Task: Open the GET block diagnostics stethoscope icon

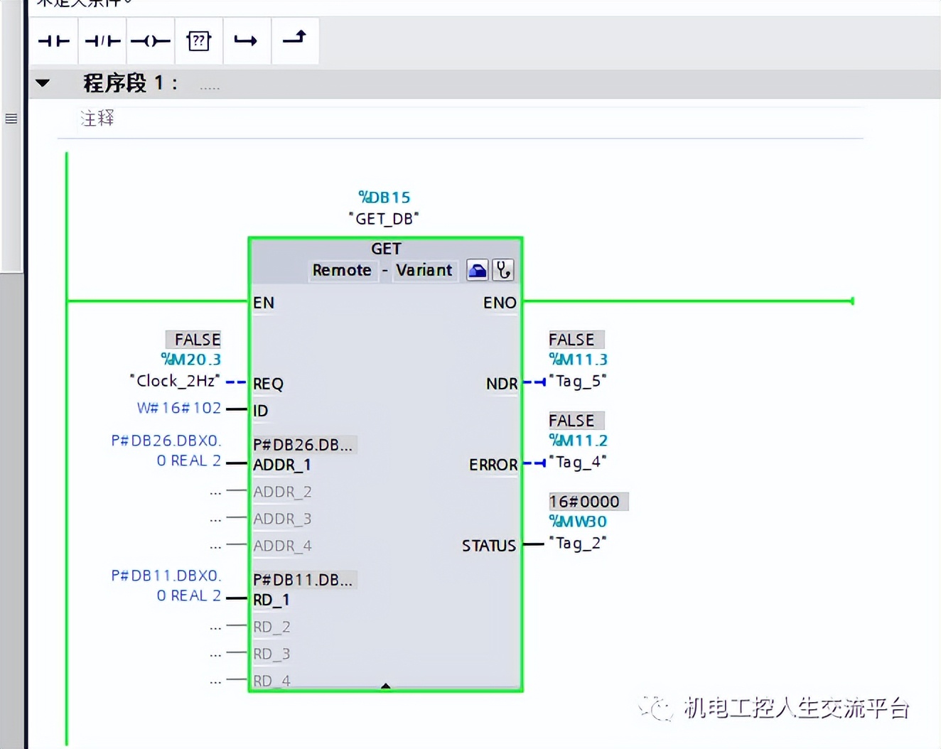Action: (x=503, y=269)
